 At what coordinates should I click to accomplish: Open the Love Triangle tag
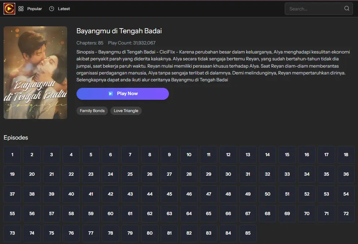coord(126,111)
